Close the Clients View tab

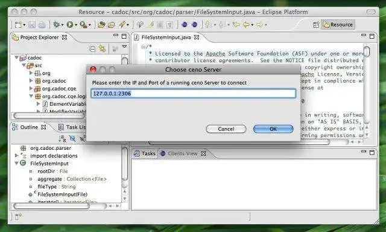pos(203,153)
